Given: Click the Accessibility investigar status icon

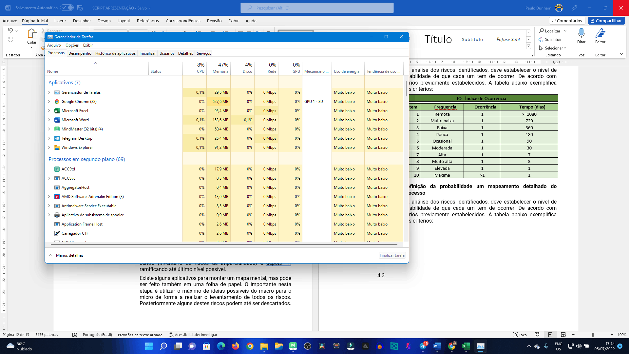Looking at the screenshot, I should (x=171, y=335).
